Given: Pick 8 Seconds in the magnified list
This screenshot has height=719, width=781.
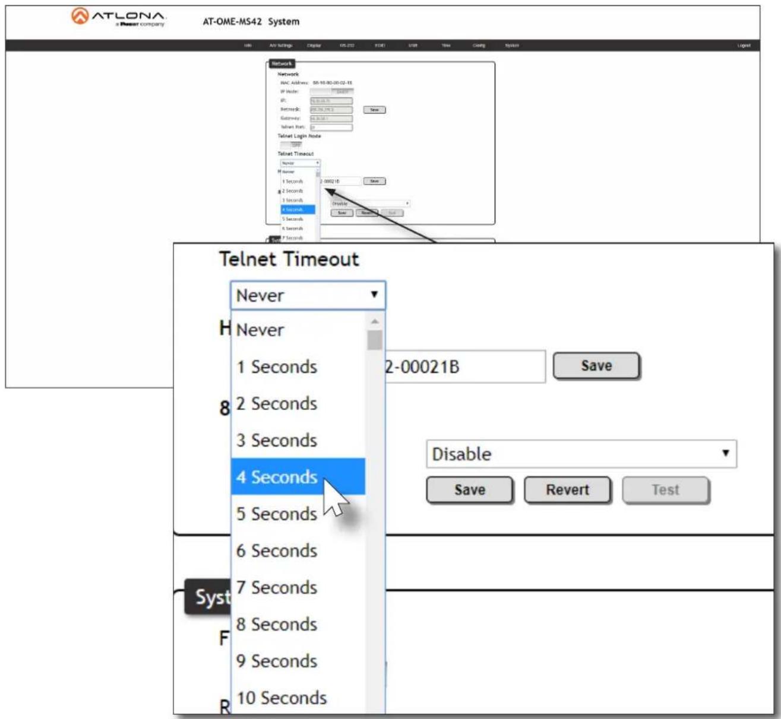Looking at the screenshot, I should click(299, 624).
